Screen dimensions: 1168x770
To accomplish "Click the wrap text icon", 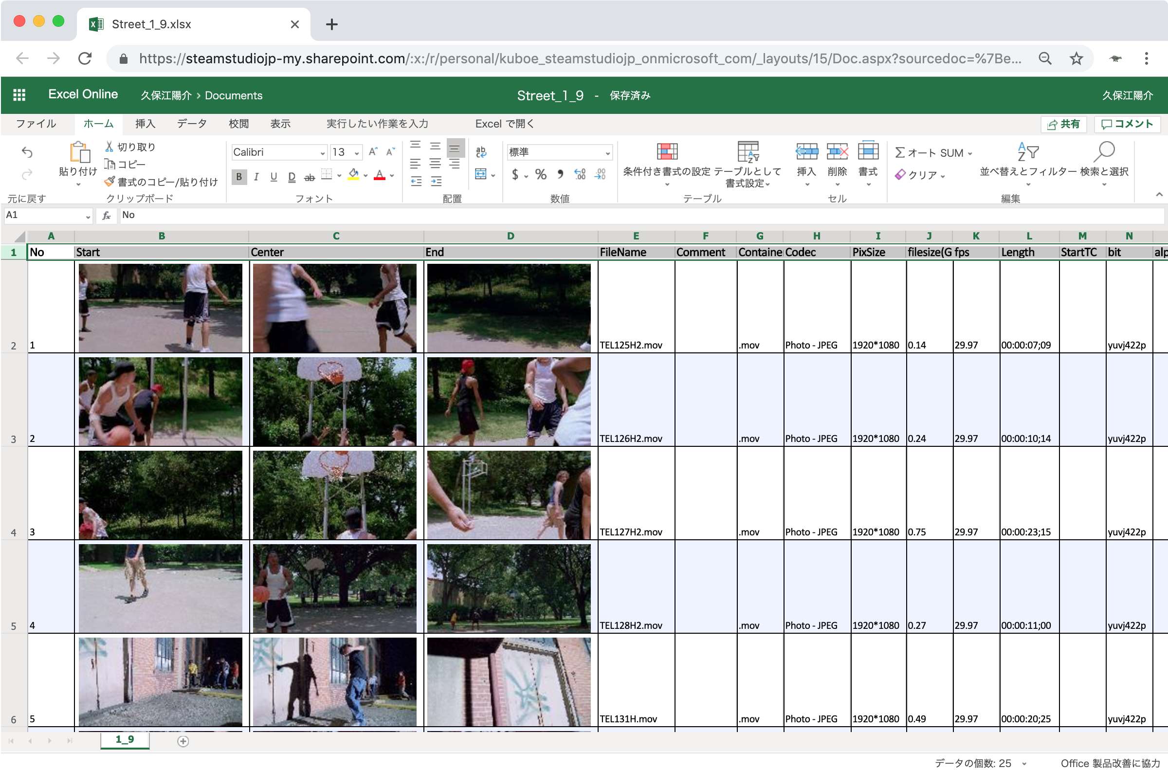I will coord(481,152).
